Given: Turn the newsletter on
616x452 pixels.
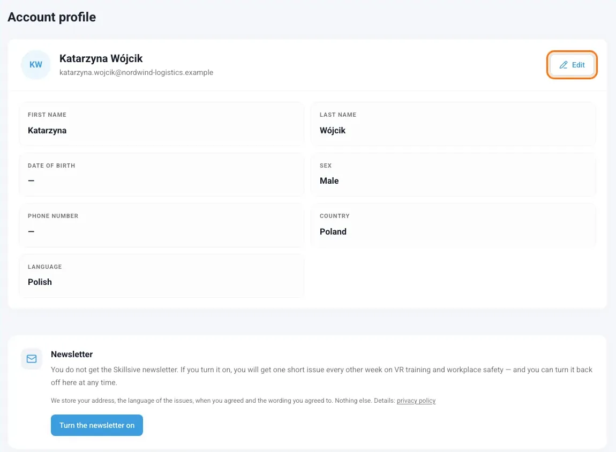Looking at the screenshot, I should [96, 425].
